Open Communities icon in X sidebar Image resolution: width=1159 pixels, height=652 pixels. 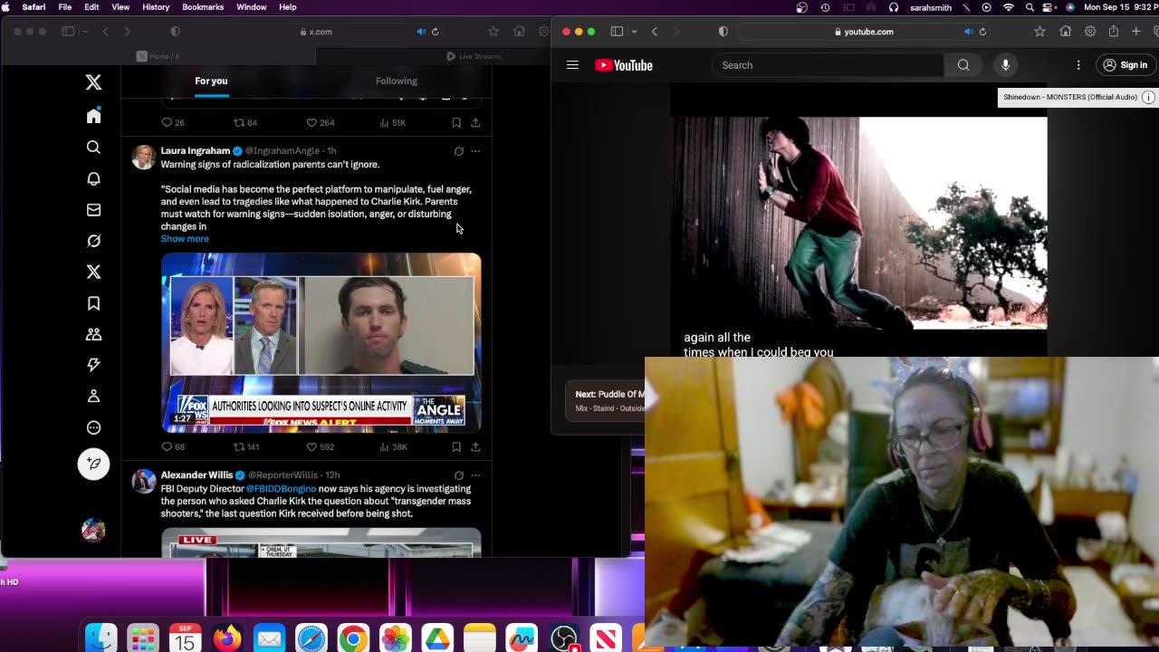pyautogui.click(x=93, y=334)
